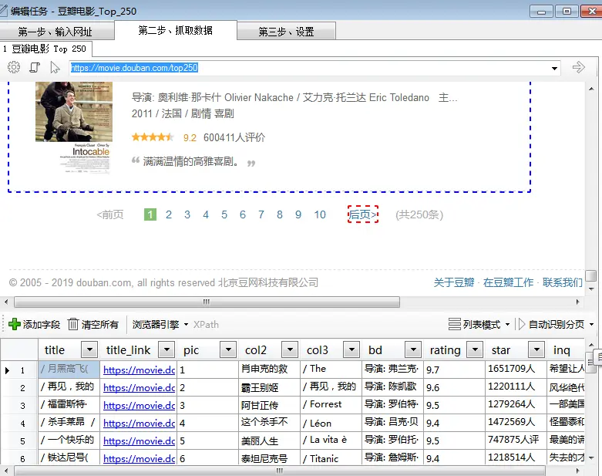This screenshot has height=476, width=602.
Task: Select the 豆瓣电影 Top 250 page tab
Action: tap(45, 49)
